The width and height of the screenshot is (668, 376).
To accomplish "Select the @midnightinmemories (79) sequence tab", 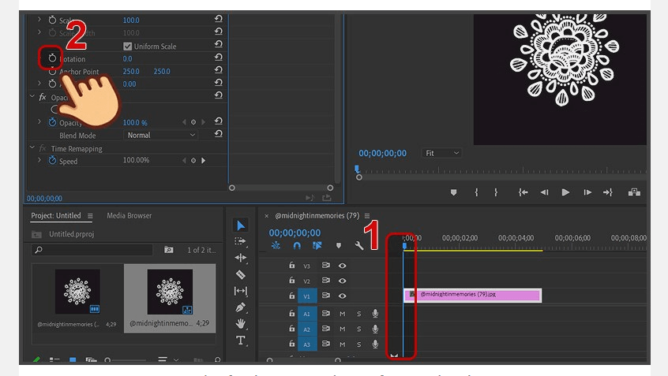I will pyautogui.click(x=317, y=216).
